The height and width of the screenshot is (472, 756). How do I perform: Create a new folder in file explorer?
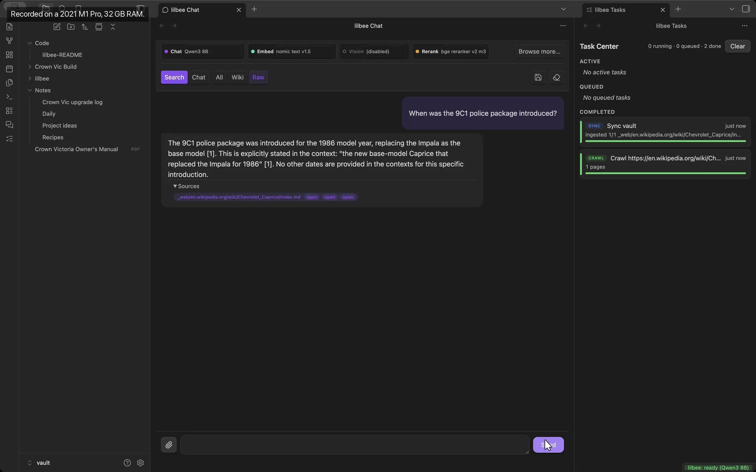pos(71,27)
